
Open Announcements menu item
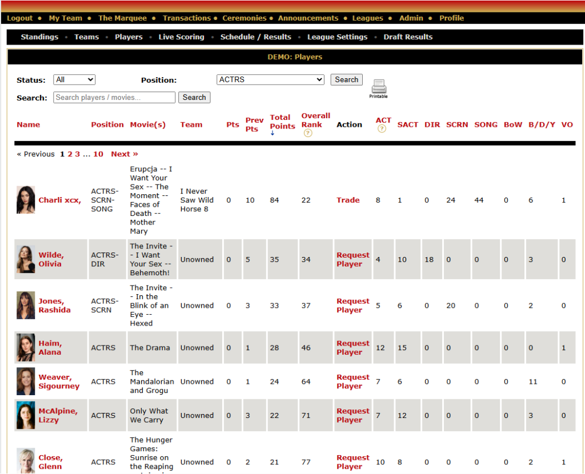(x=308, y=18)
